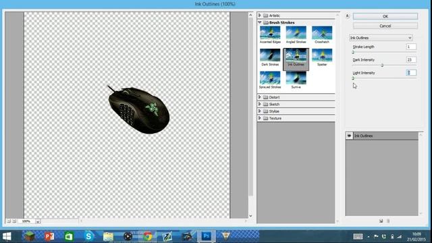Click the Stroke Length slider handle
432x243 pixels.
point(353,52)
